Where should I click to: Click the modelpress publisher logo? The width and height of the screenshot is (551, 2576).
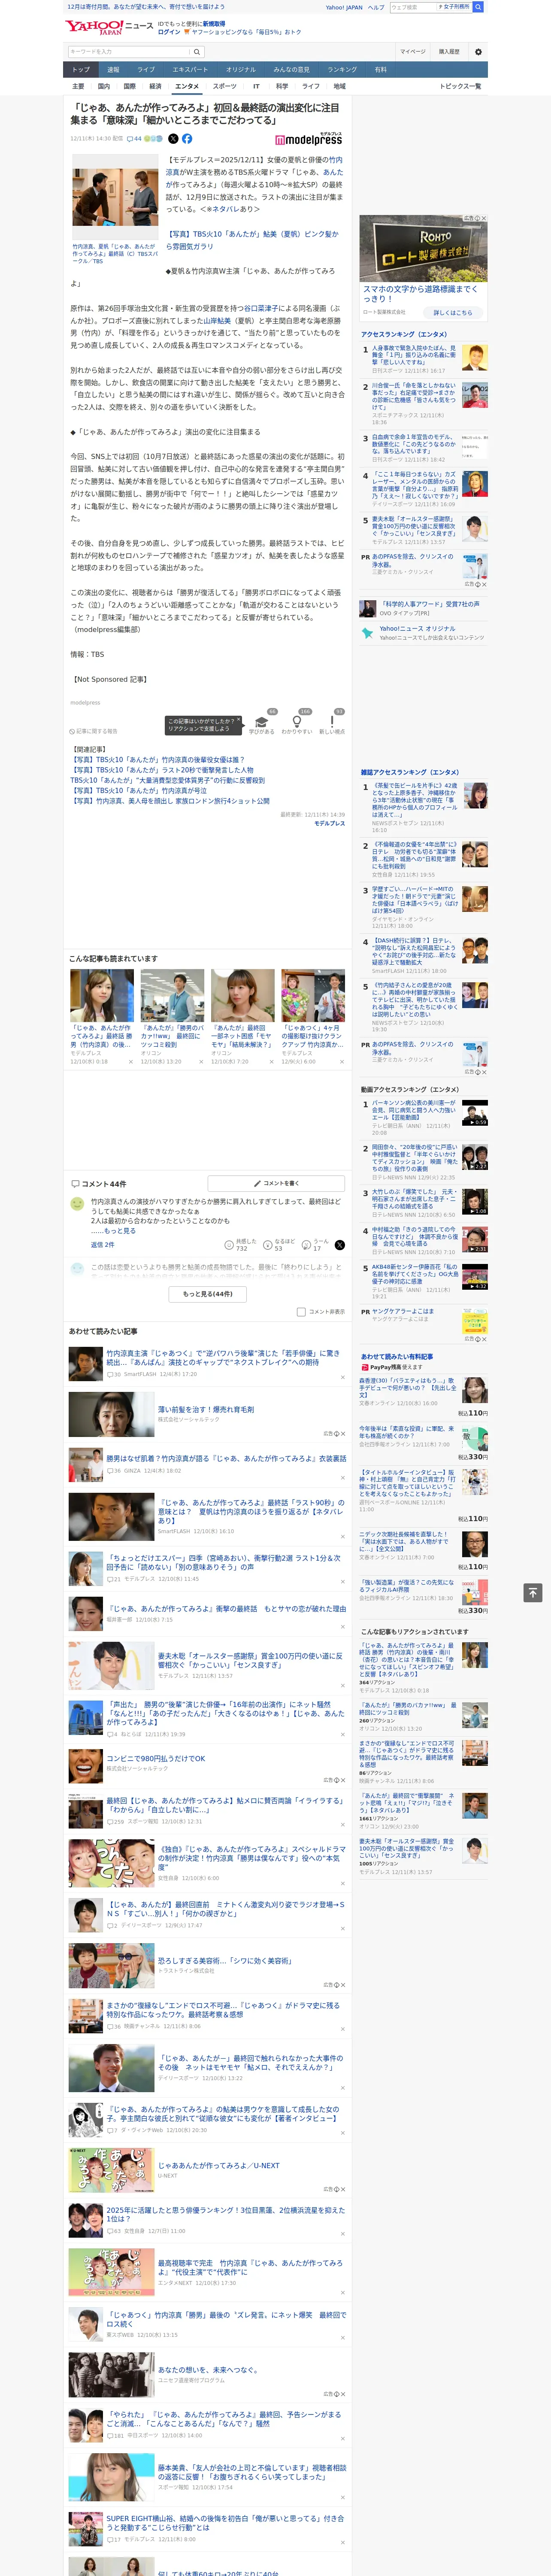click(x=309, y=139)
